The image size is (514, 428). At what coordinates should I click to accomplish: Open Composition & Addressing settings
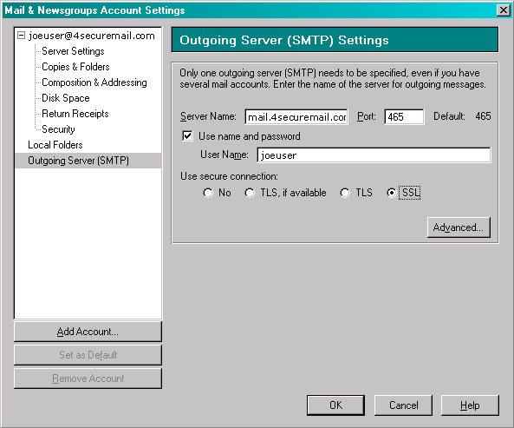pos(94,82)
